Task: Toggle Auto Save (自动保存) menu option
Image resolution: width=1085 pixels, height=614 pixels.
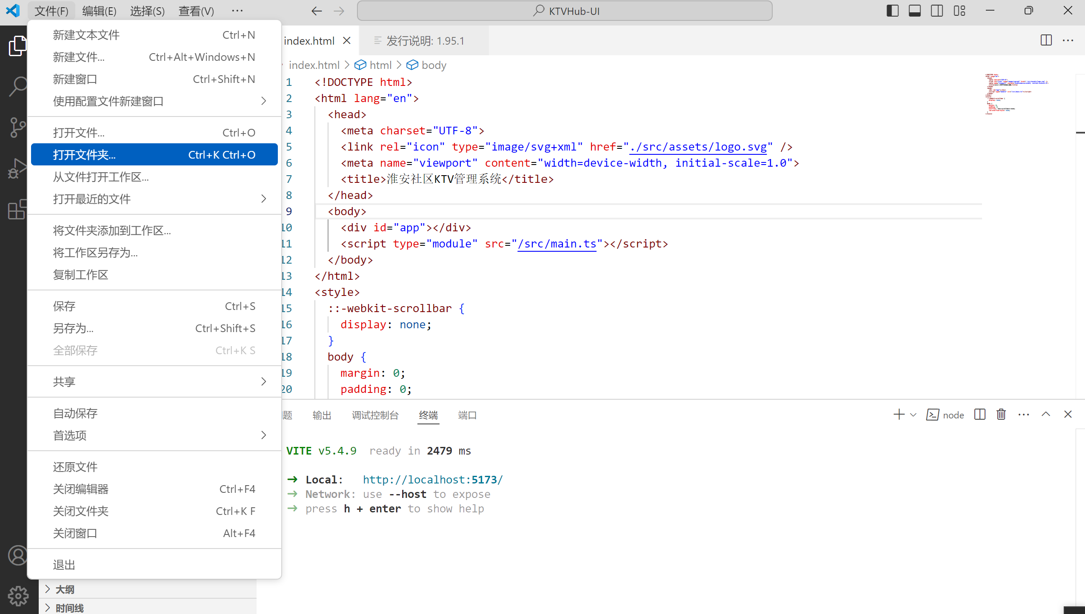Action: (75, 413)
